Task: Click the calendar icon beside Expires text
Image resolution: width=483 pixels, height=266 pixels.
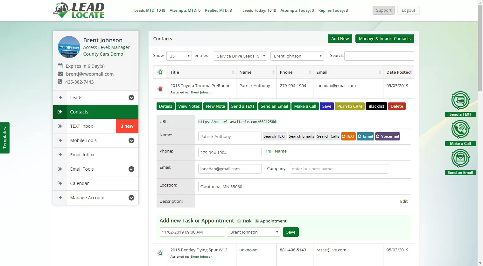Action: (x=60, y=66)
